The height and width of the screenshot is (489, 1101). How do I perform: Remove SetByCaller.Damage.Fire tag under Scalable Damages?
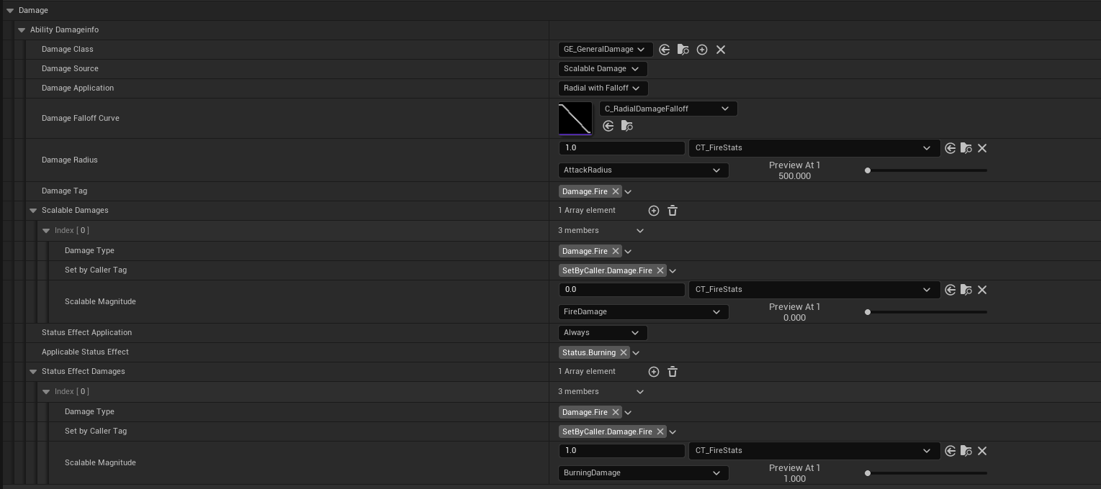[660, 270]
